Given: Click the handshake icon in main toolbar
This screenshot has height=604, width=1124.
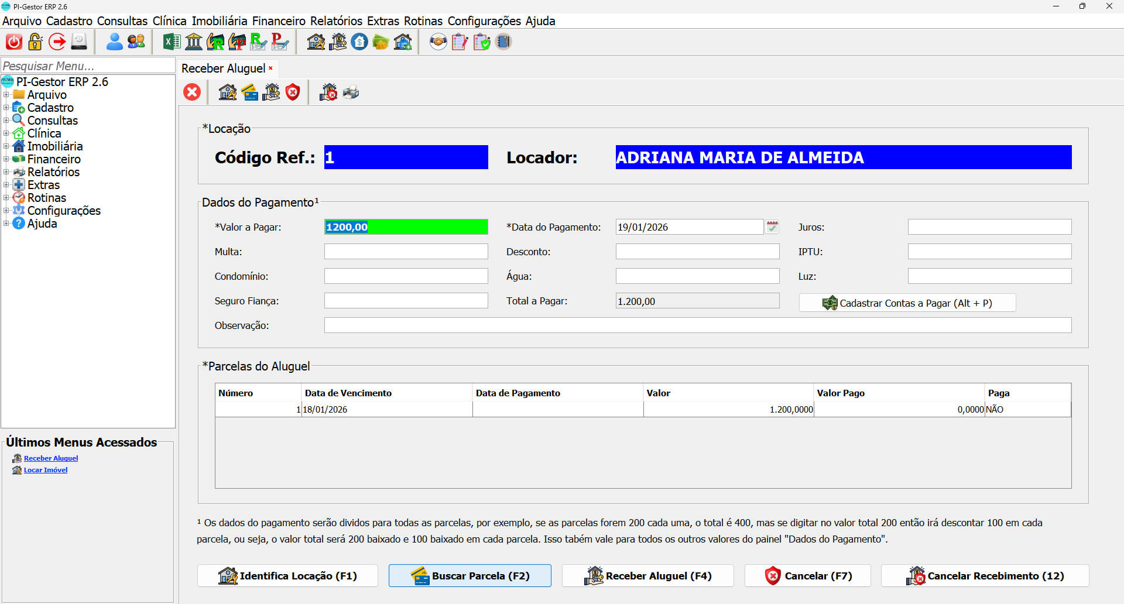Looking at the screenshot, I should (x=438, y=42).
